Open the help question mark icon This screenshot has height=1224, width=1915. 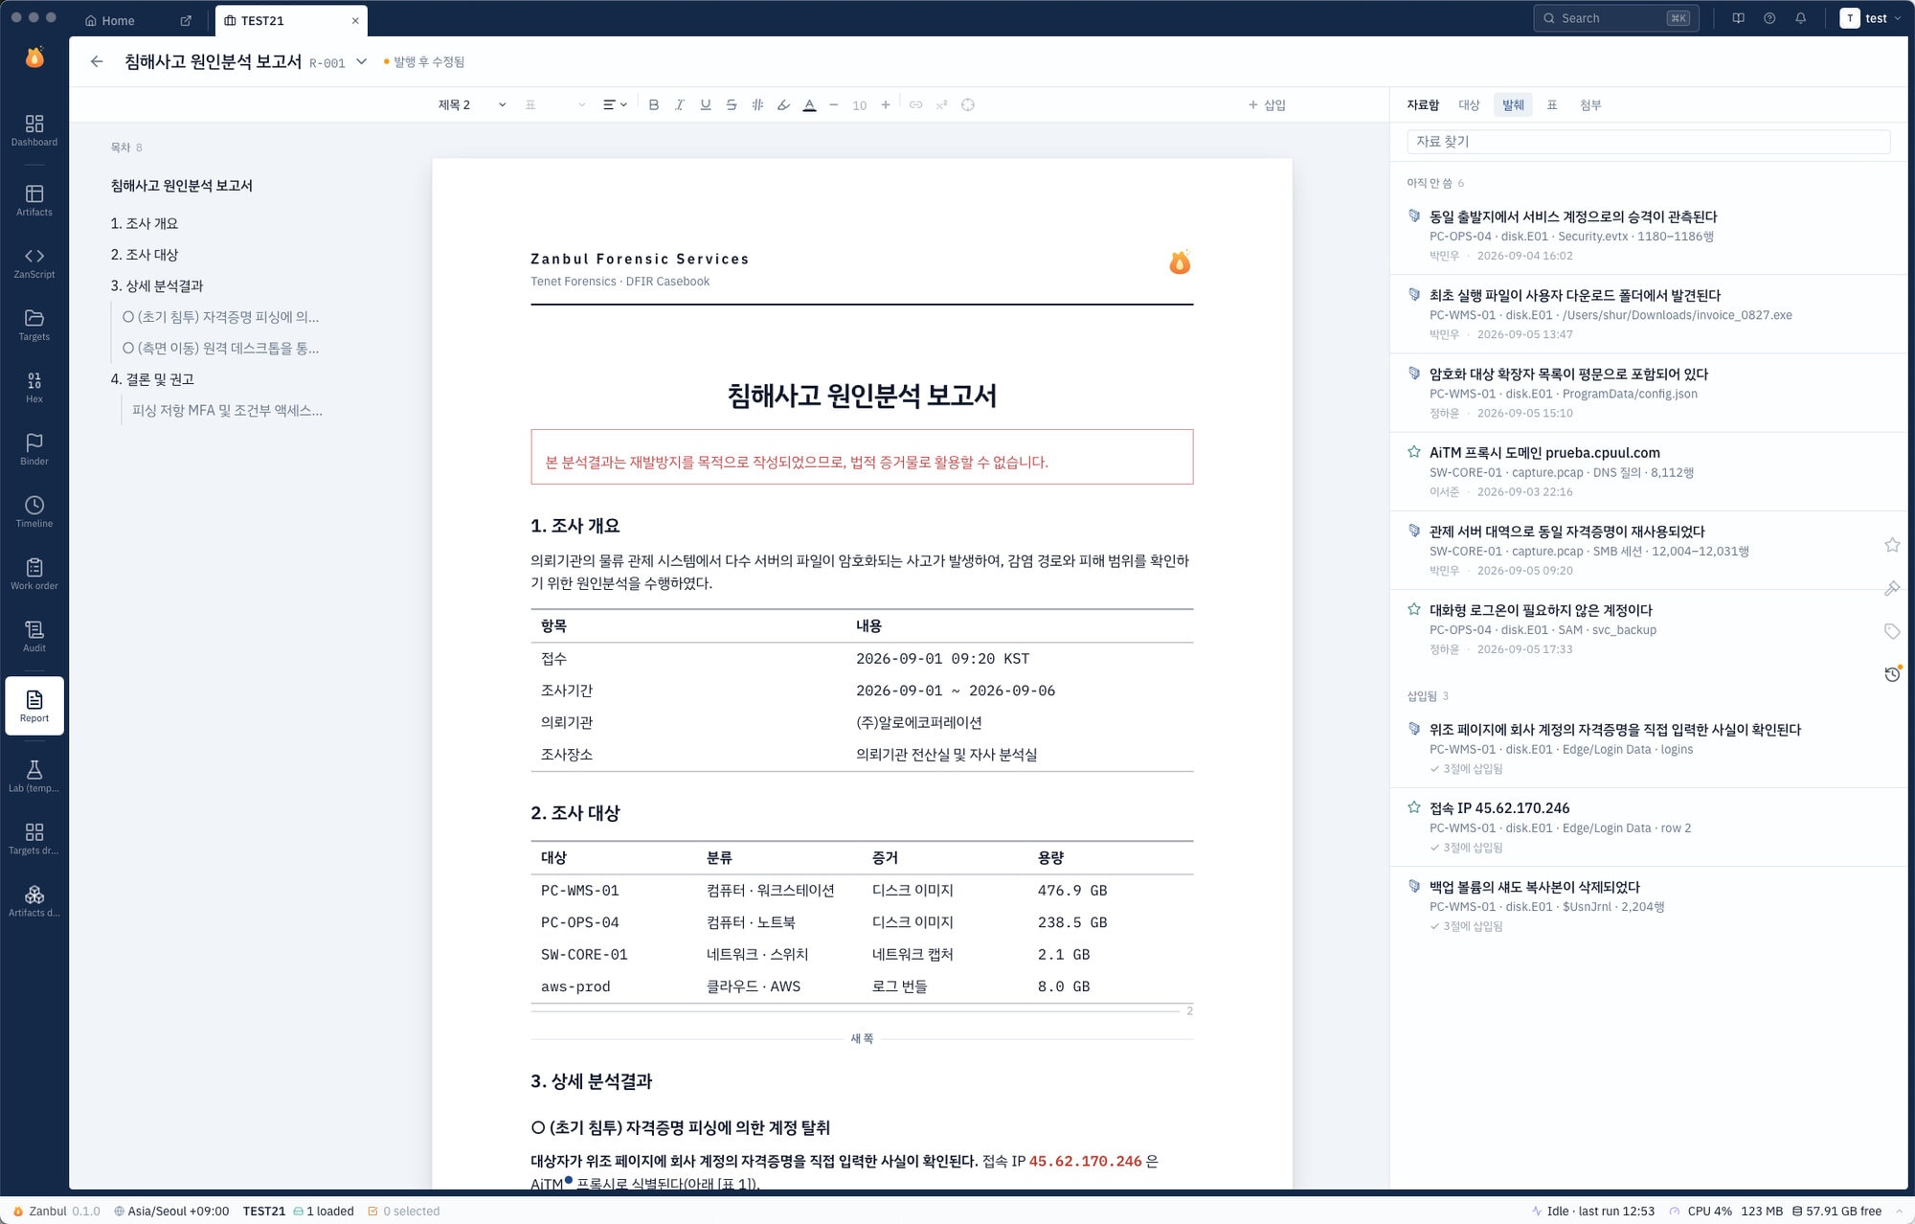click(x=1769, y=18)
